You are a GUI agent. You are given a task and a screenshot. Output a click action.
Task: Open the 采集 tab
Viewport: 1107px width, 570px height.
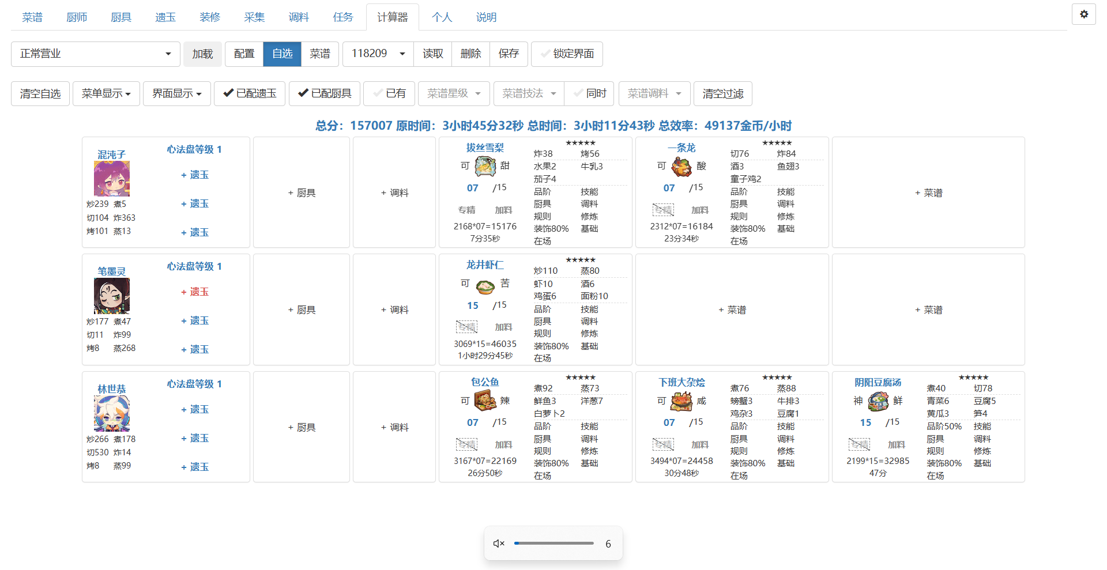pyautogui.click(x=254, y=17)
